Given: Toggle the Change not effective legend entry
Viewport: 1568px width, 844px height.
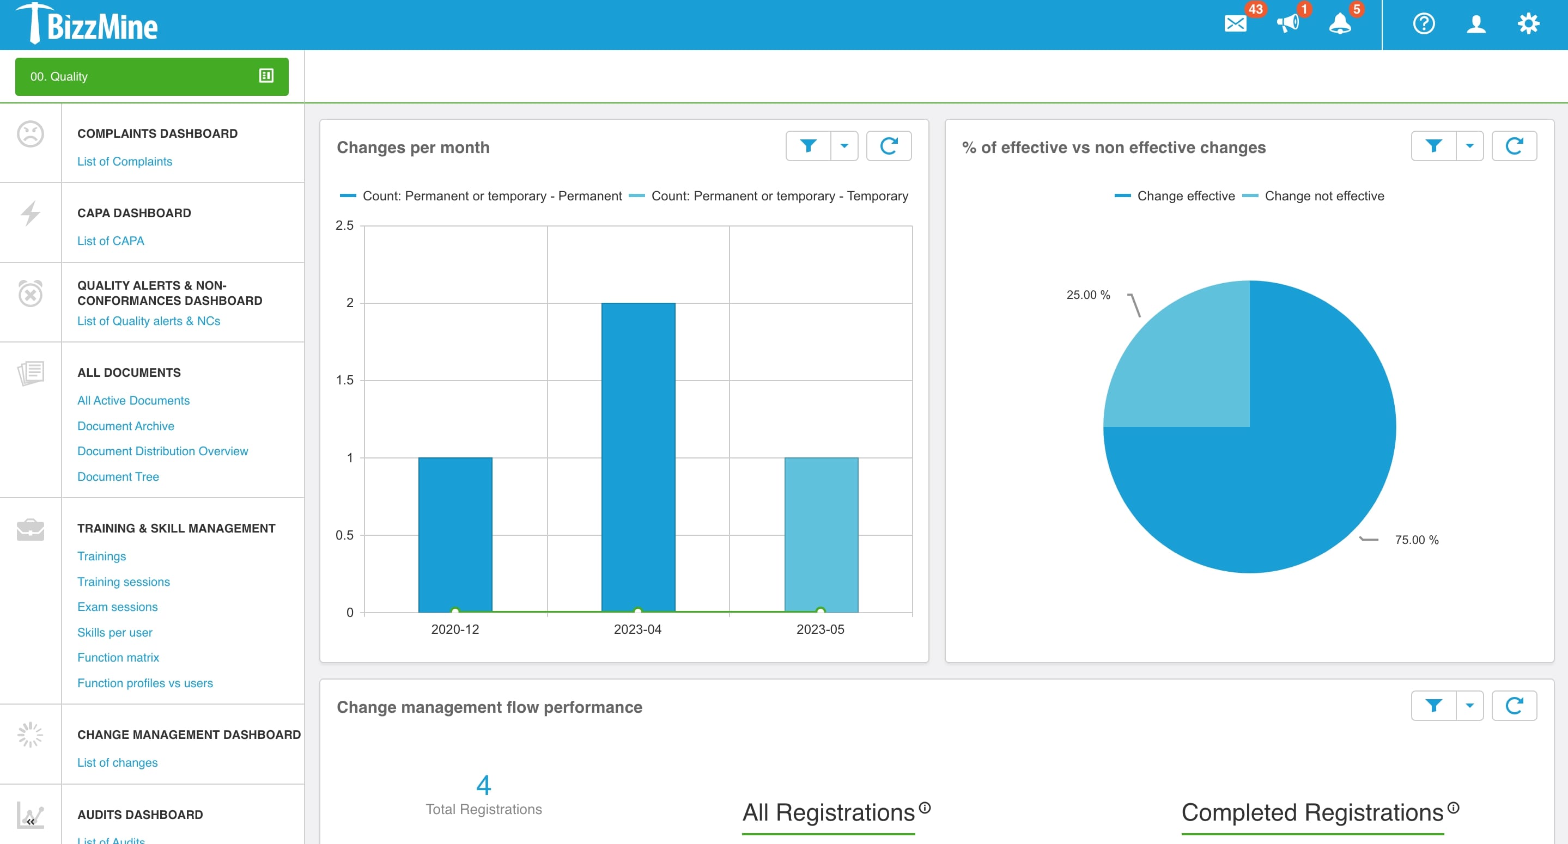Looking at the screenshot, I should [x=1324, y=196].
